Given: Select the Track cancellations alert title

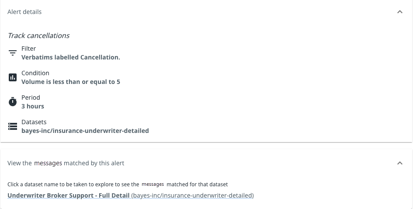Looking at the screenshot, I should (38, 35).
